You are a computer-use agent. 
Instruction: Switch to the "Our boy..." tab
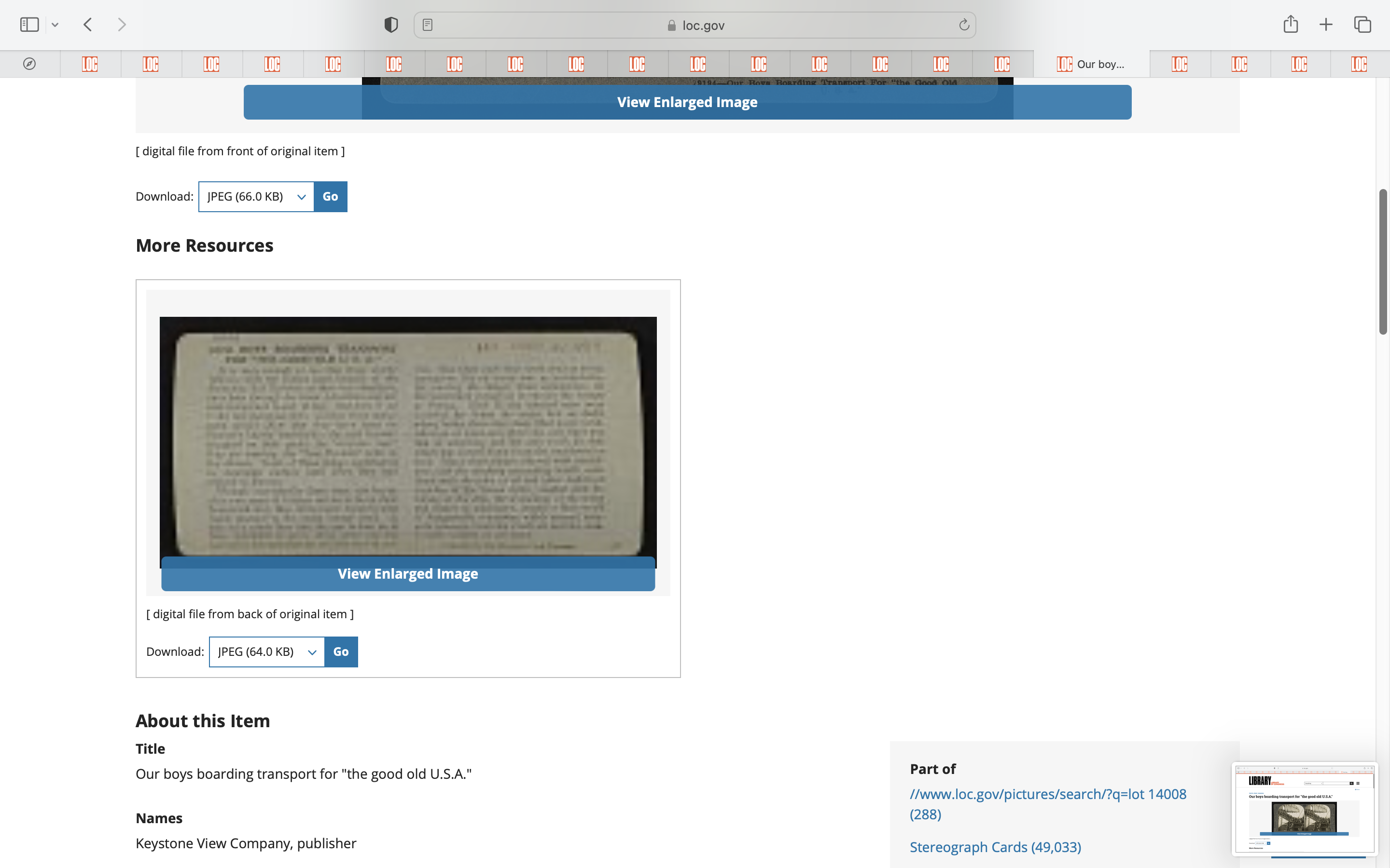(x=1091, y=64)
